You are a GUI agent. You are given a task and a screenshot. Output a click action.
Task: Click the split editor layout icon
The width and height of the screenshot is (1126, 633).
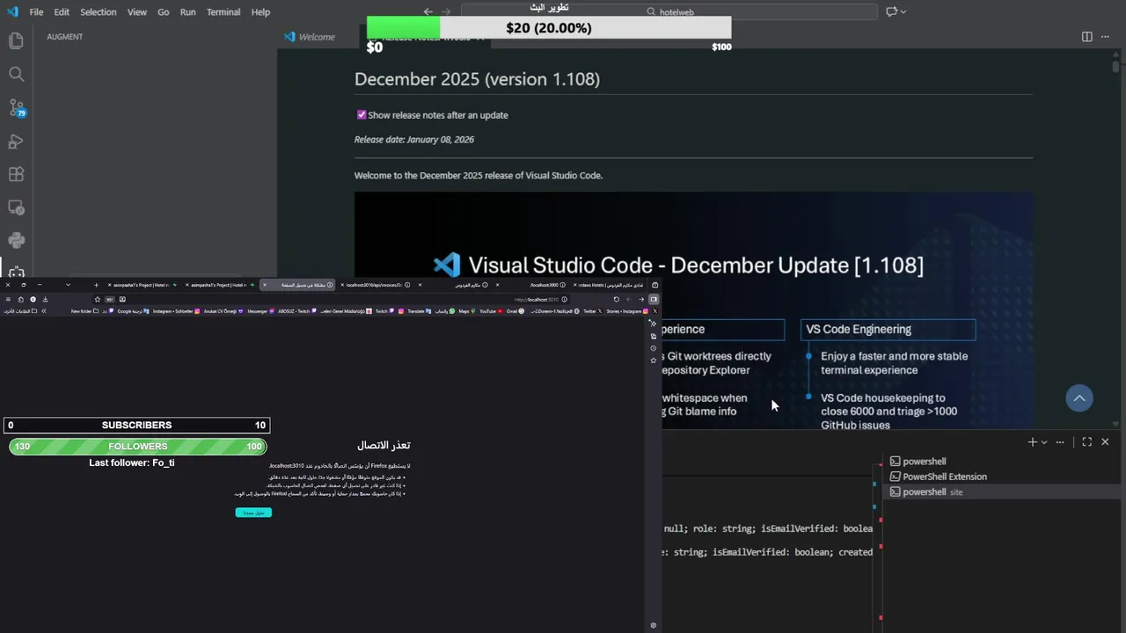click(1086, 37)
